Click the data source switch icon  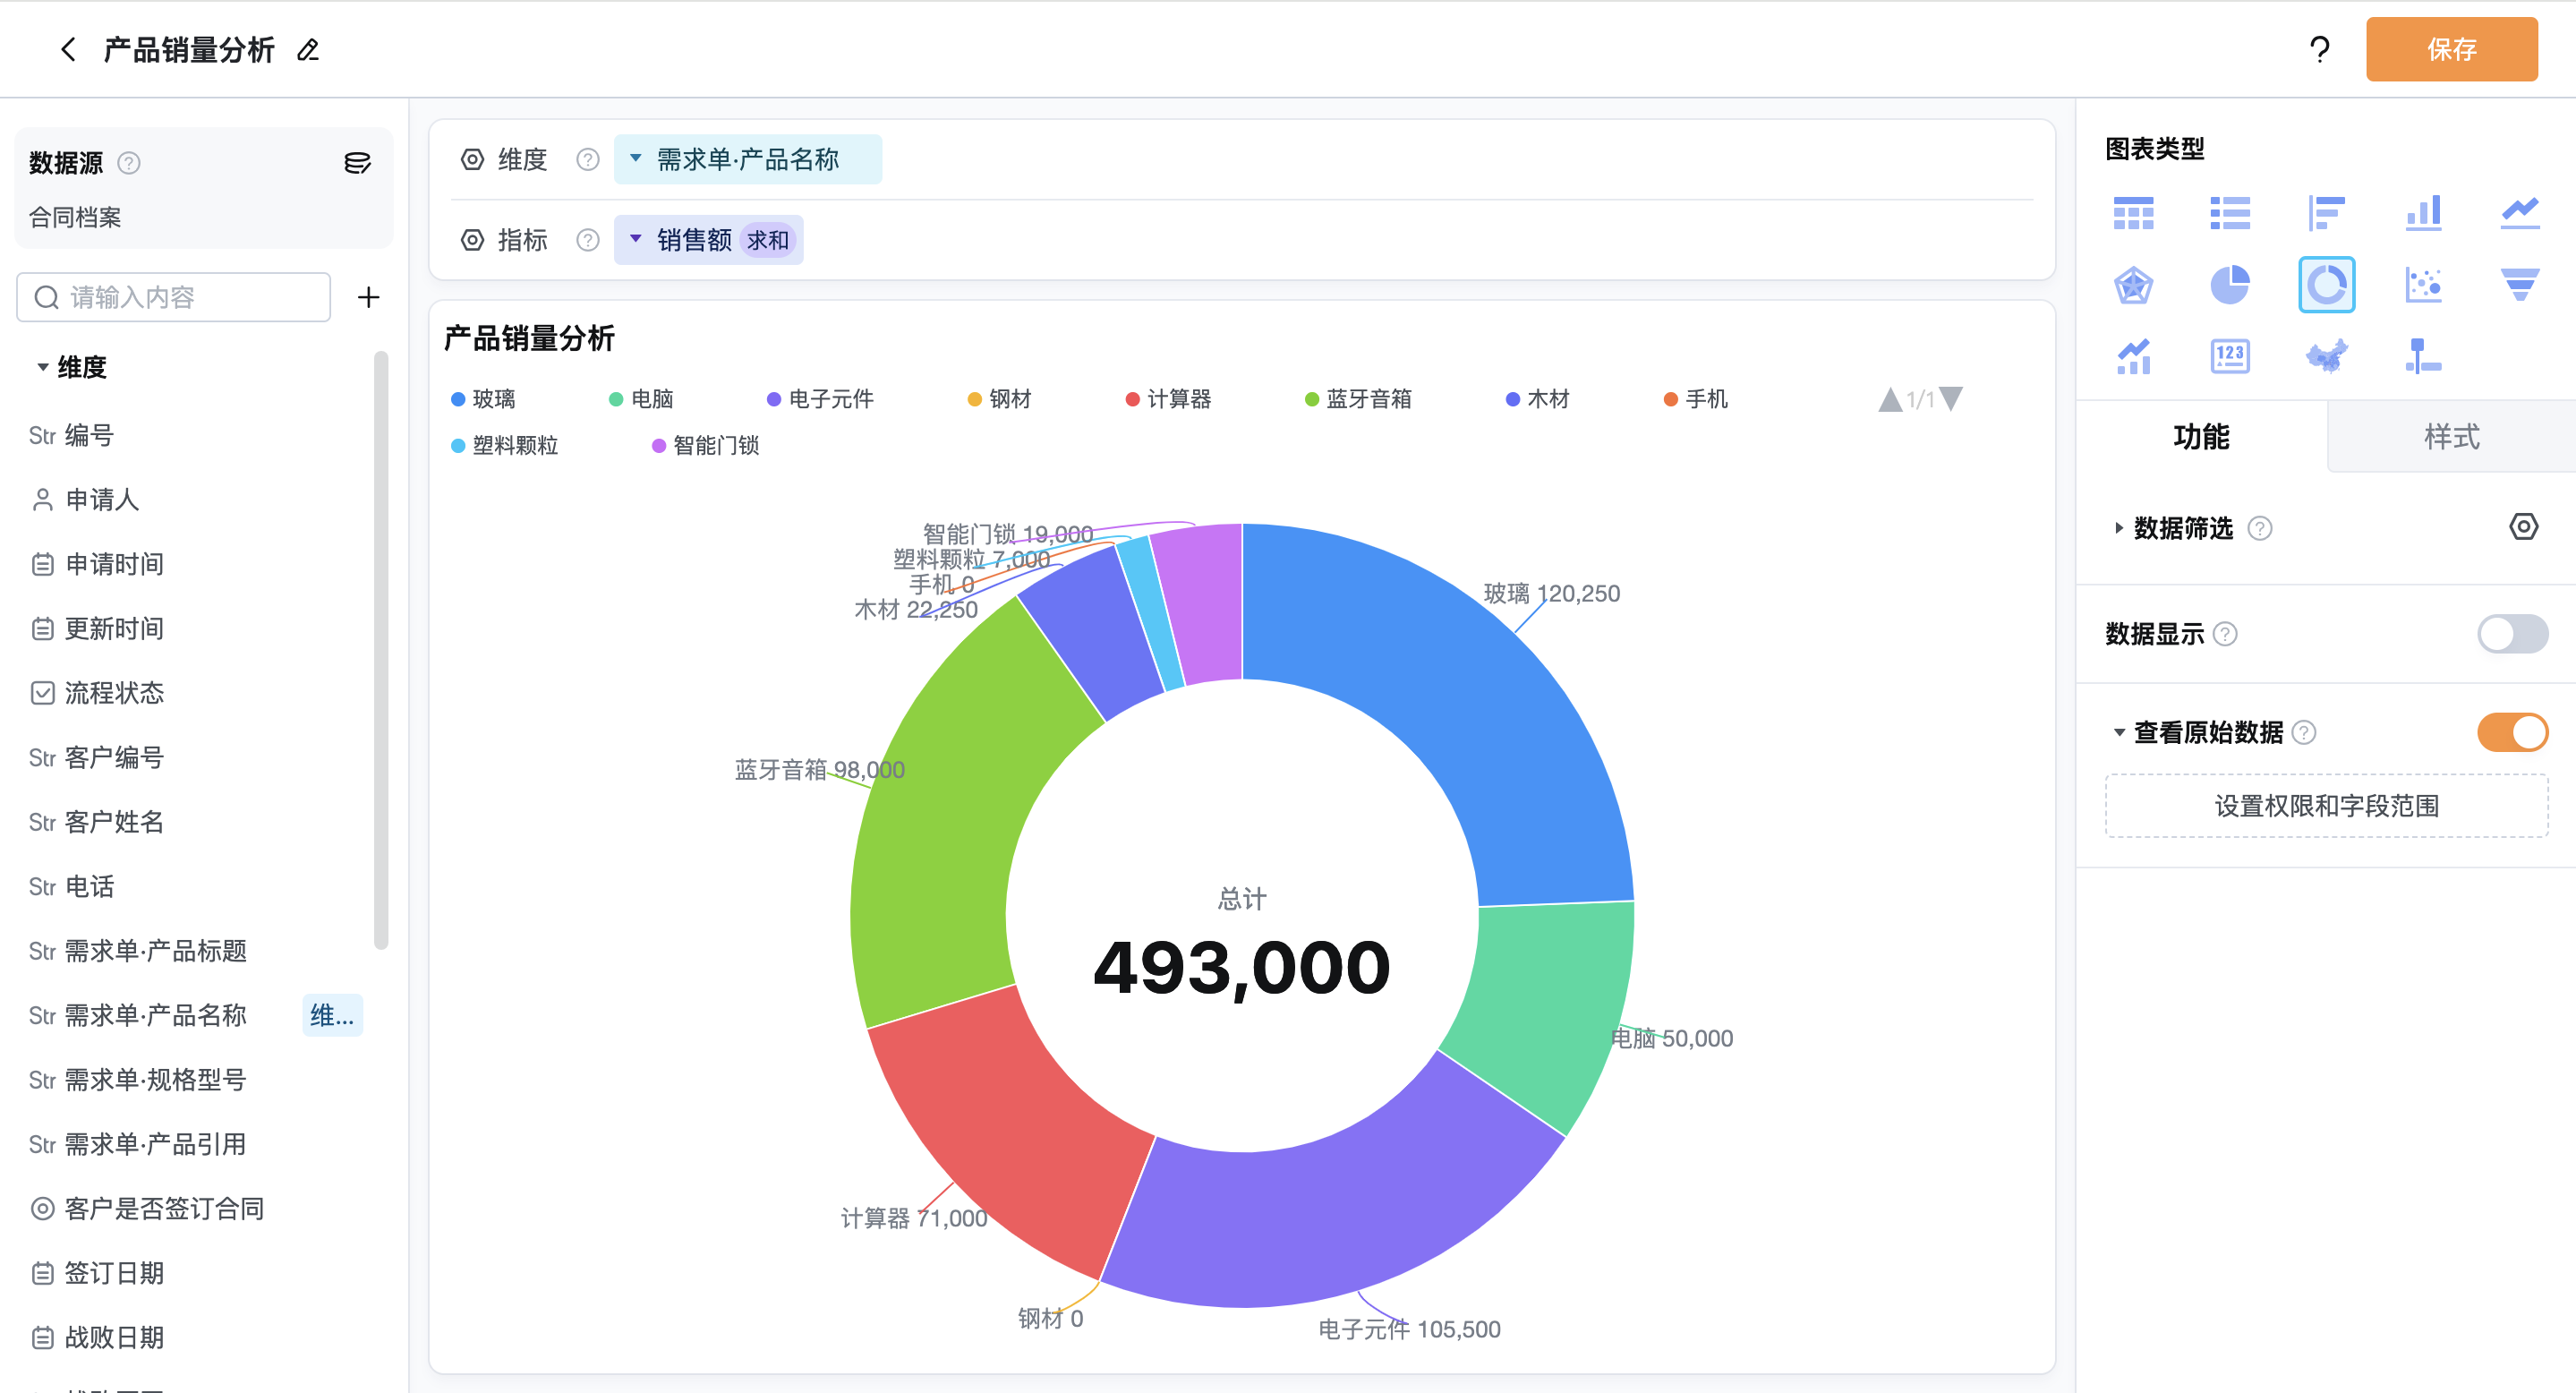point(357,162)
